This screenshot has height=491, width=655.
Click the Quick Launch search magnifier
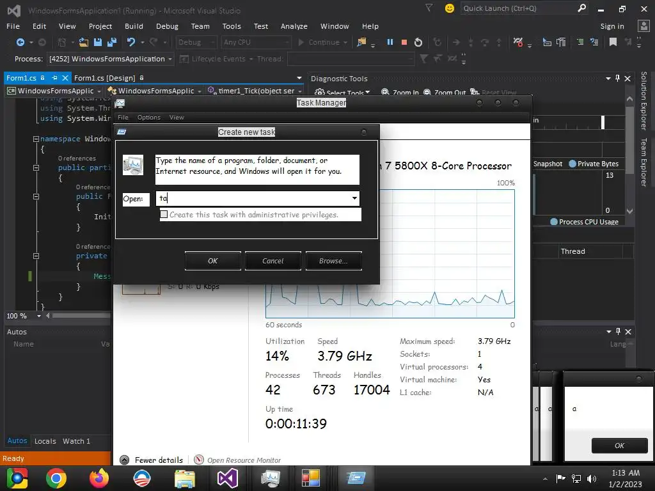coord(581,8)
